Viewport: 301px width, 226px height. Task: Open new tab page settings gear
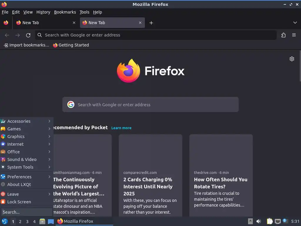coord(292,59)
